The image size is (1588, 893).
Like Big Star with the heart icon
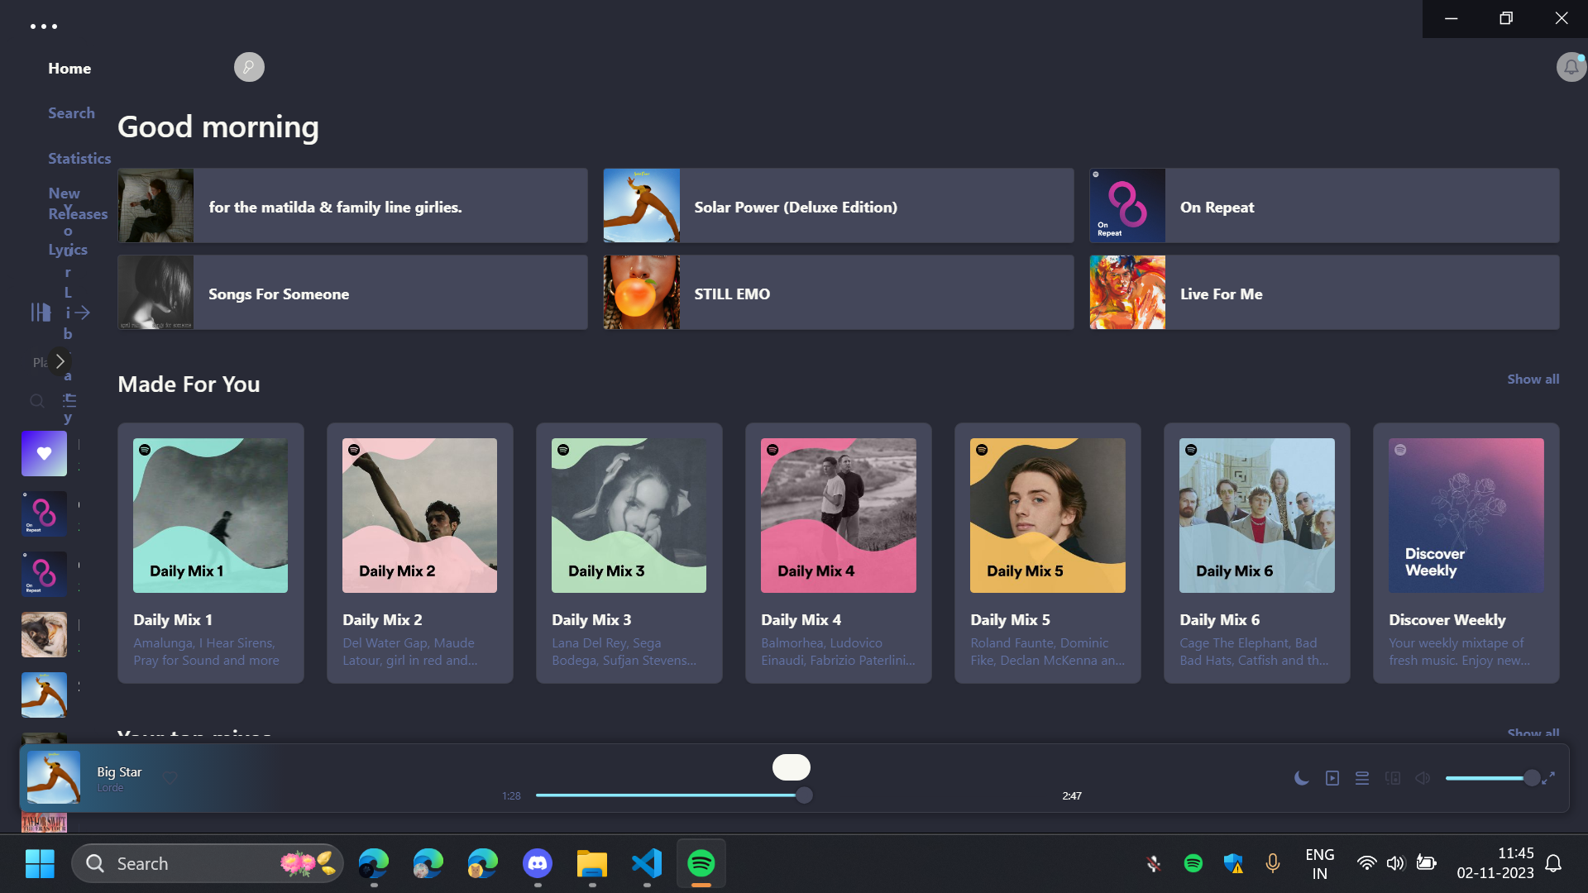coord(170,778)
